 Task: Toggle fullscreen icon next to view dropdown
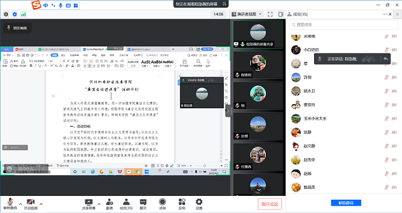coord(270,14)
